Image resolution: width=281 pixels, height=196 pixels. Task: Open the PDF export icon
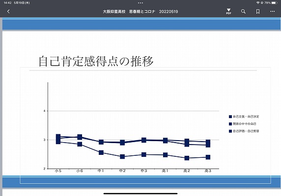228,11
